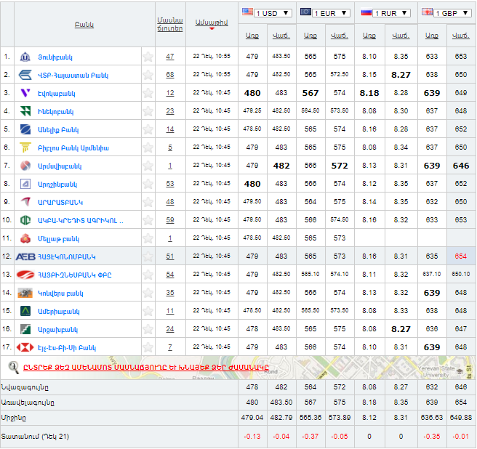Toggle favorite star for Արցախբանկ
This screenshot has height=449, width=477.
[x=148, y=329]
